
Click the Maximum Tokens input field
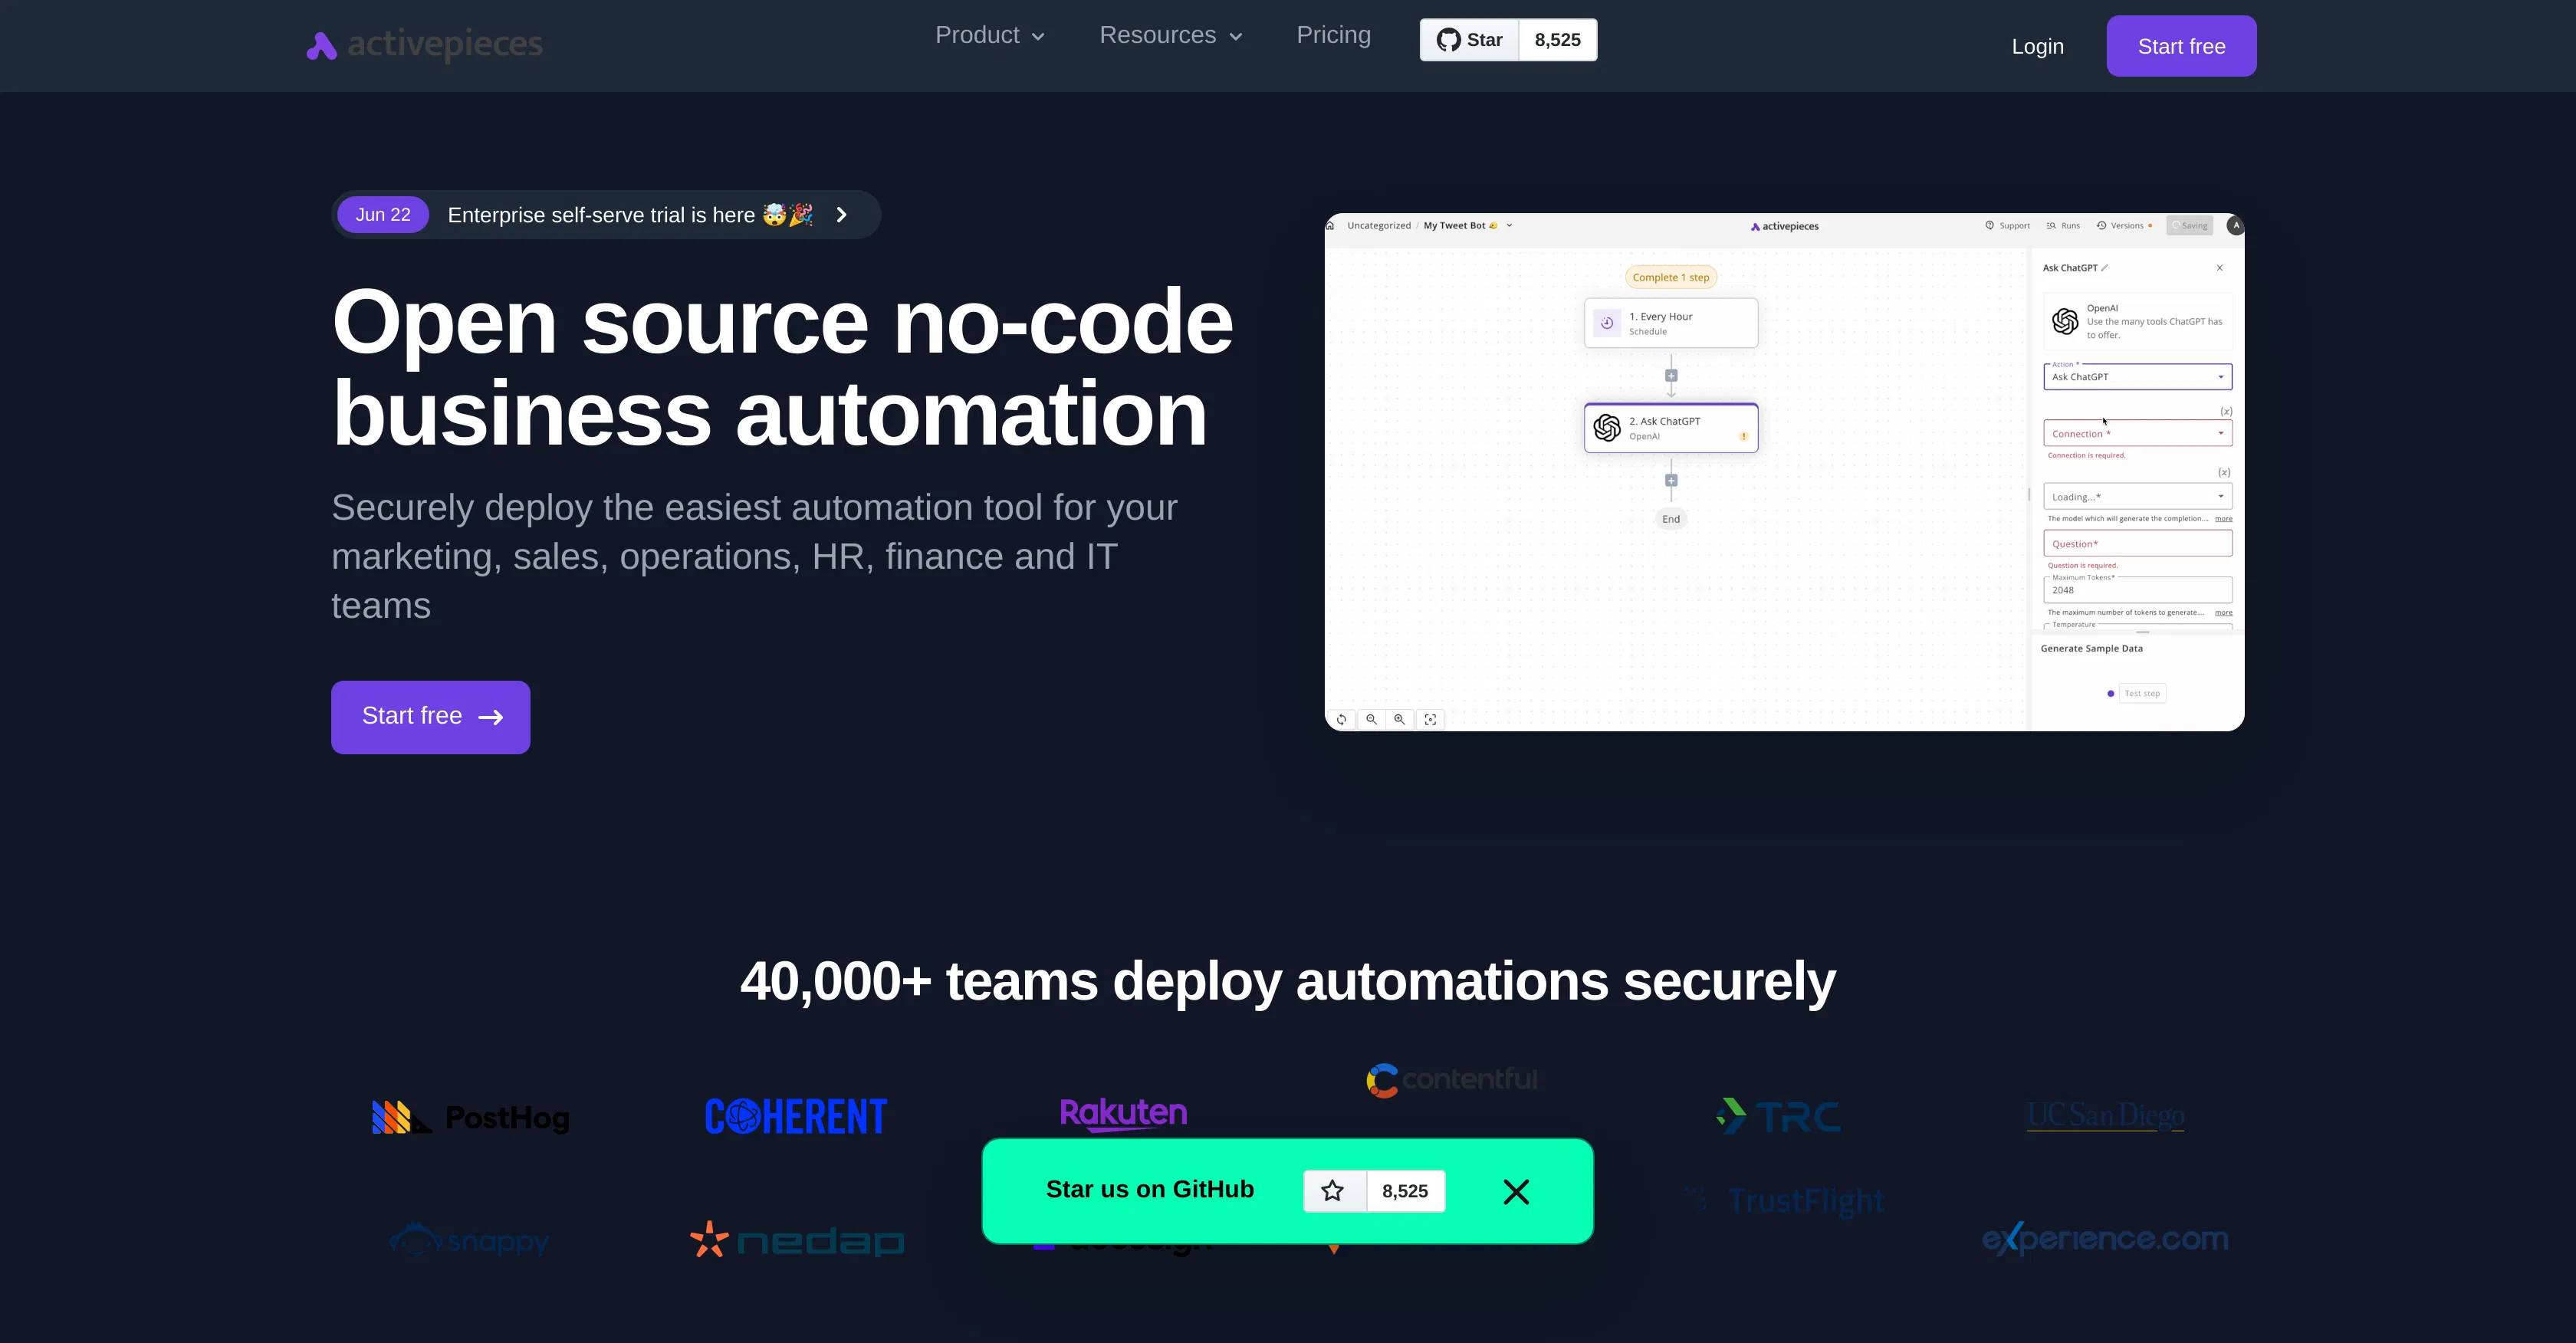(x=2137, y=589)
